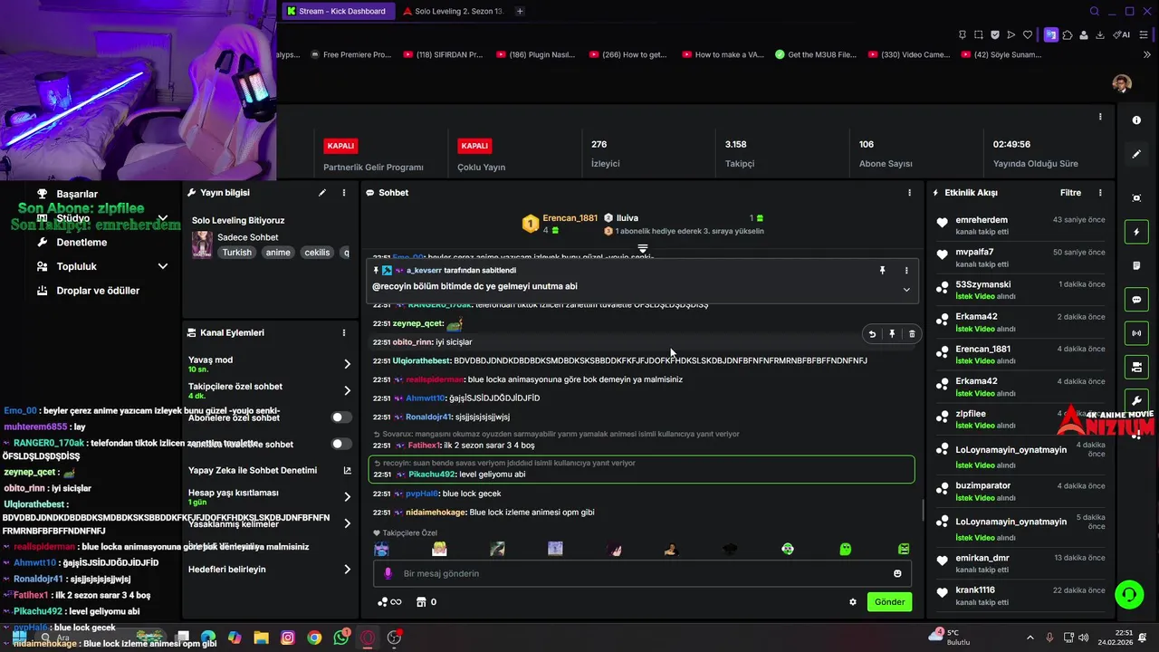1159x652 pixels.
Task: Click the profile avatar top right
Action: click(1122, 84)
